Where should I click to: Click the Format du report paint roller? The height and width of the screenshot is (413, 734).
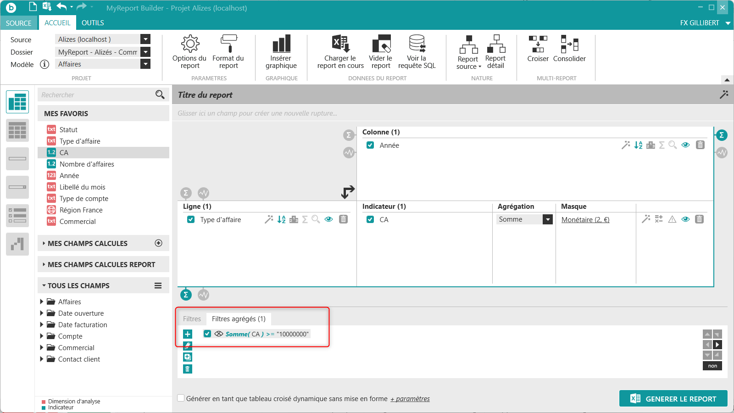[x=228, y=52]
